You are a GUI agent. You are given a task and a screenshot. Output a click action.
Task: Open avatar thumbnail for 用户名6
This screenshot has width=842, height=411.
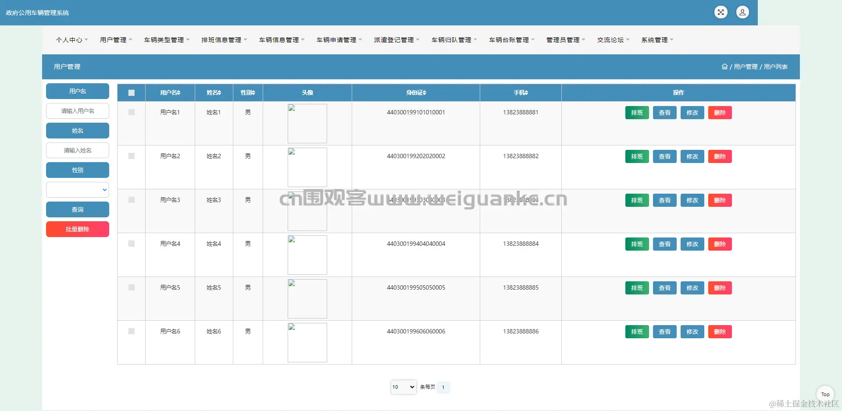[307, 342]
